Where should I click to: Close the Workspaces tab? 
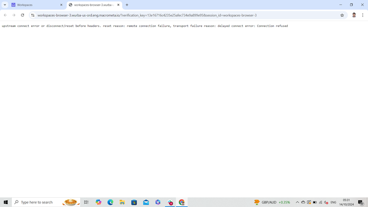(61, 5)
